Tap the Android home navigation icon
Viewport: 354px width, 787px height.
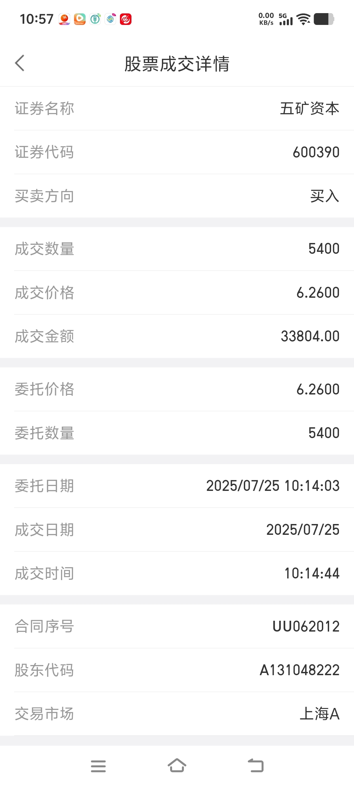click(177, 765)
